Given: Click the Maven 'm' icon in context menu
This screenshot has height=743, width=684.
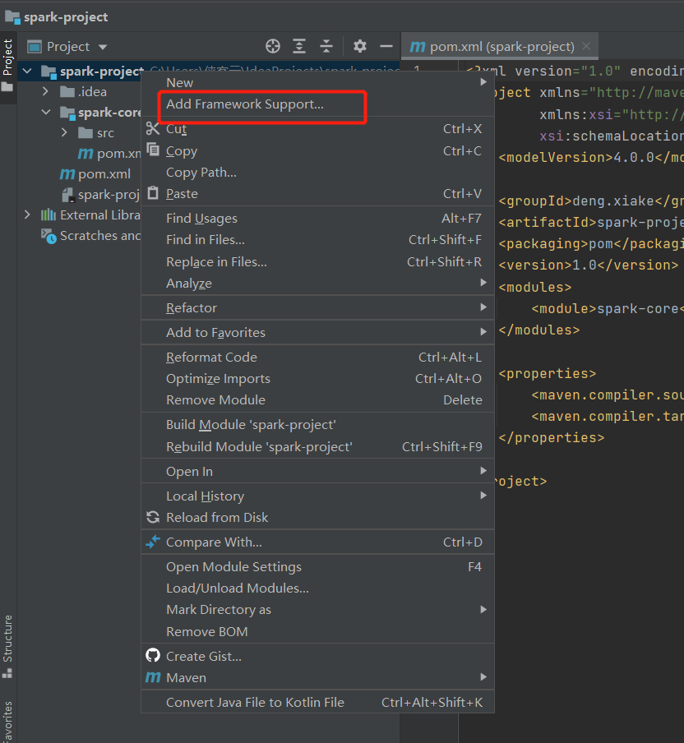Looking at the screenshot, I should pos(153,677).
